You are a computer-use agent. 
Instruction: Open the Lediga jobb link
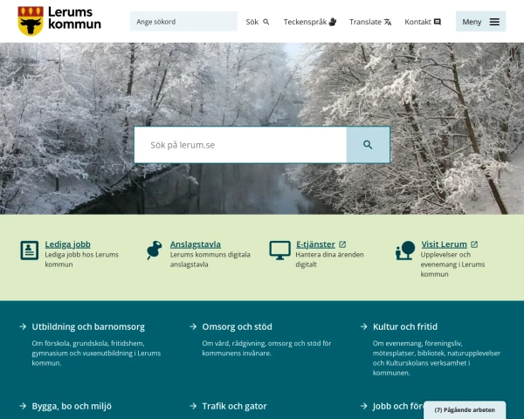[68, 244]
